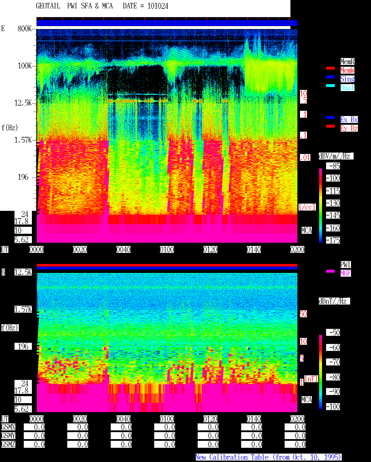
Task: Click the red MemW legend swatch
Action: point(330,68)
